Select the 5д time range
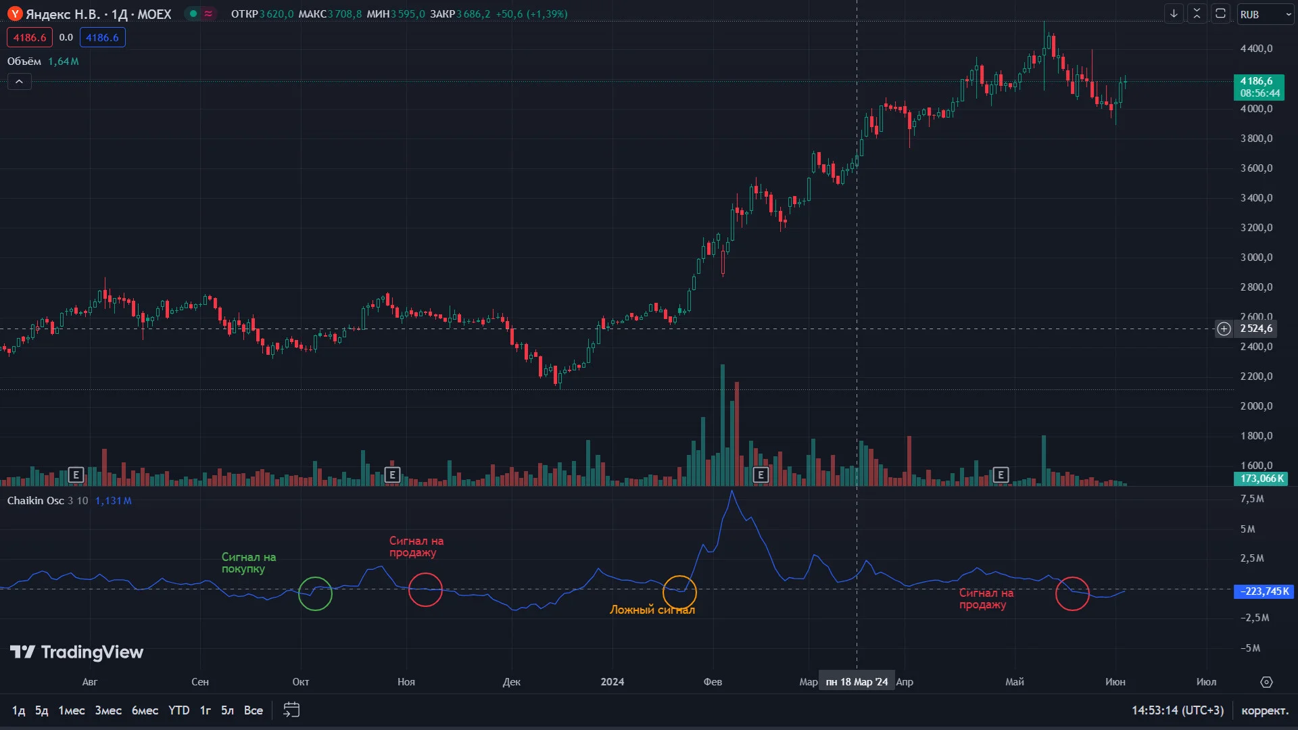1298x730 pixels. coord(41,710)
